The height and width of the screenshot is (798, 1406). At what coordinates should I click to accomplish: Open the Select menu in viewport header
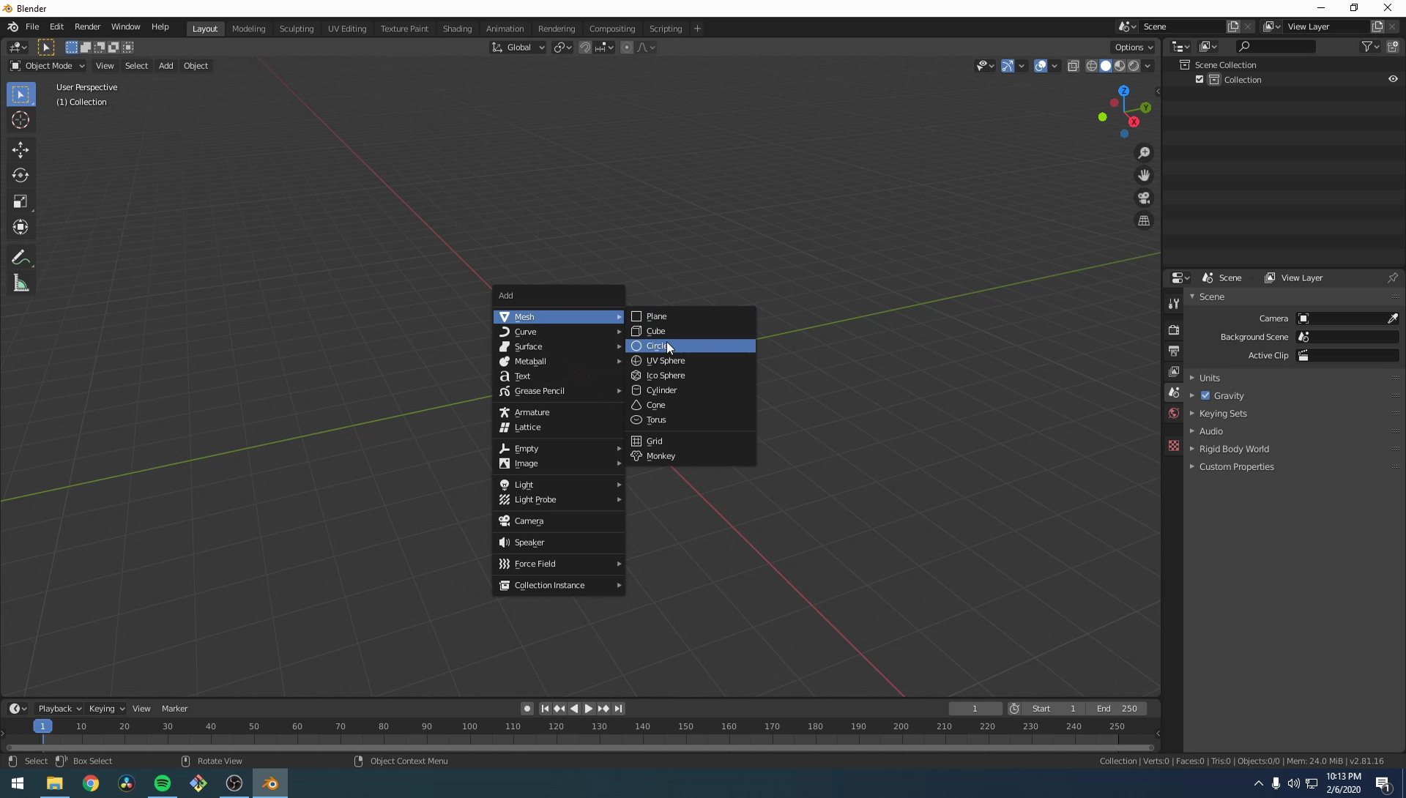[136, 66]
